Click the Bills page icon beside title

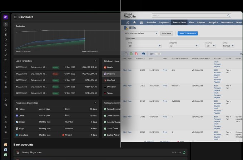click(x=126, y=28)
